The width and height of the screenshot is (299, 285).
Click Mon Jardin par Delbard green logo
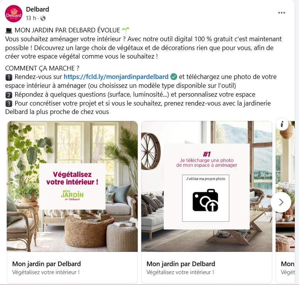(x=72, y=195)
